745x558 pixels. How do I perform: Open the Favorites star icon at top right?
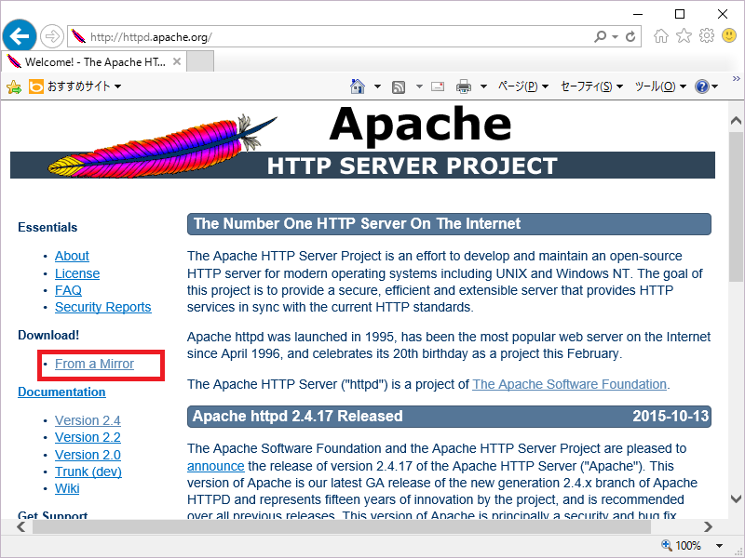[684, 35]
